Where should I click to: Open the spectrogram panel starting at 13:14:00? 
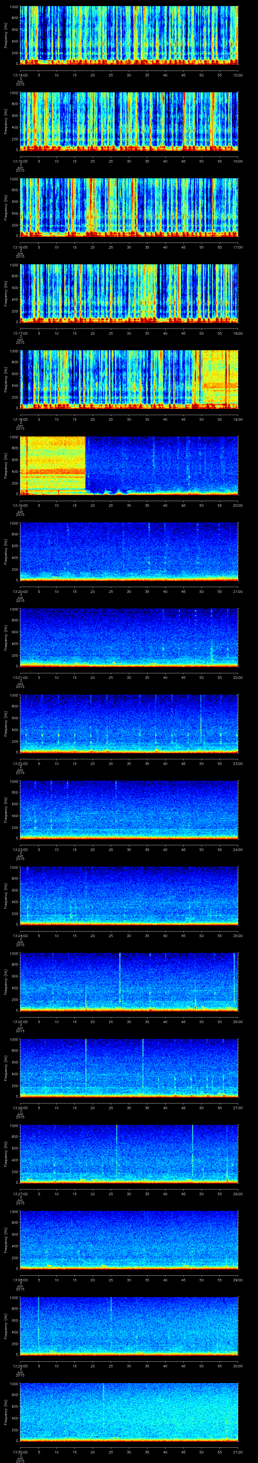click(129, 35)
